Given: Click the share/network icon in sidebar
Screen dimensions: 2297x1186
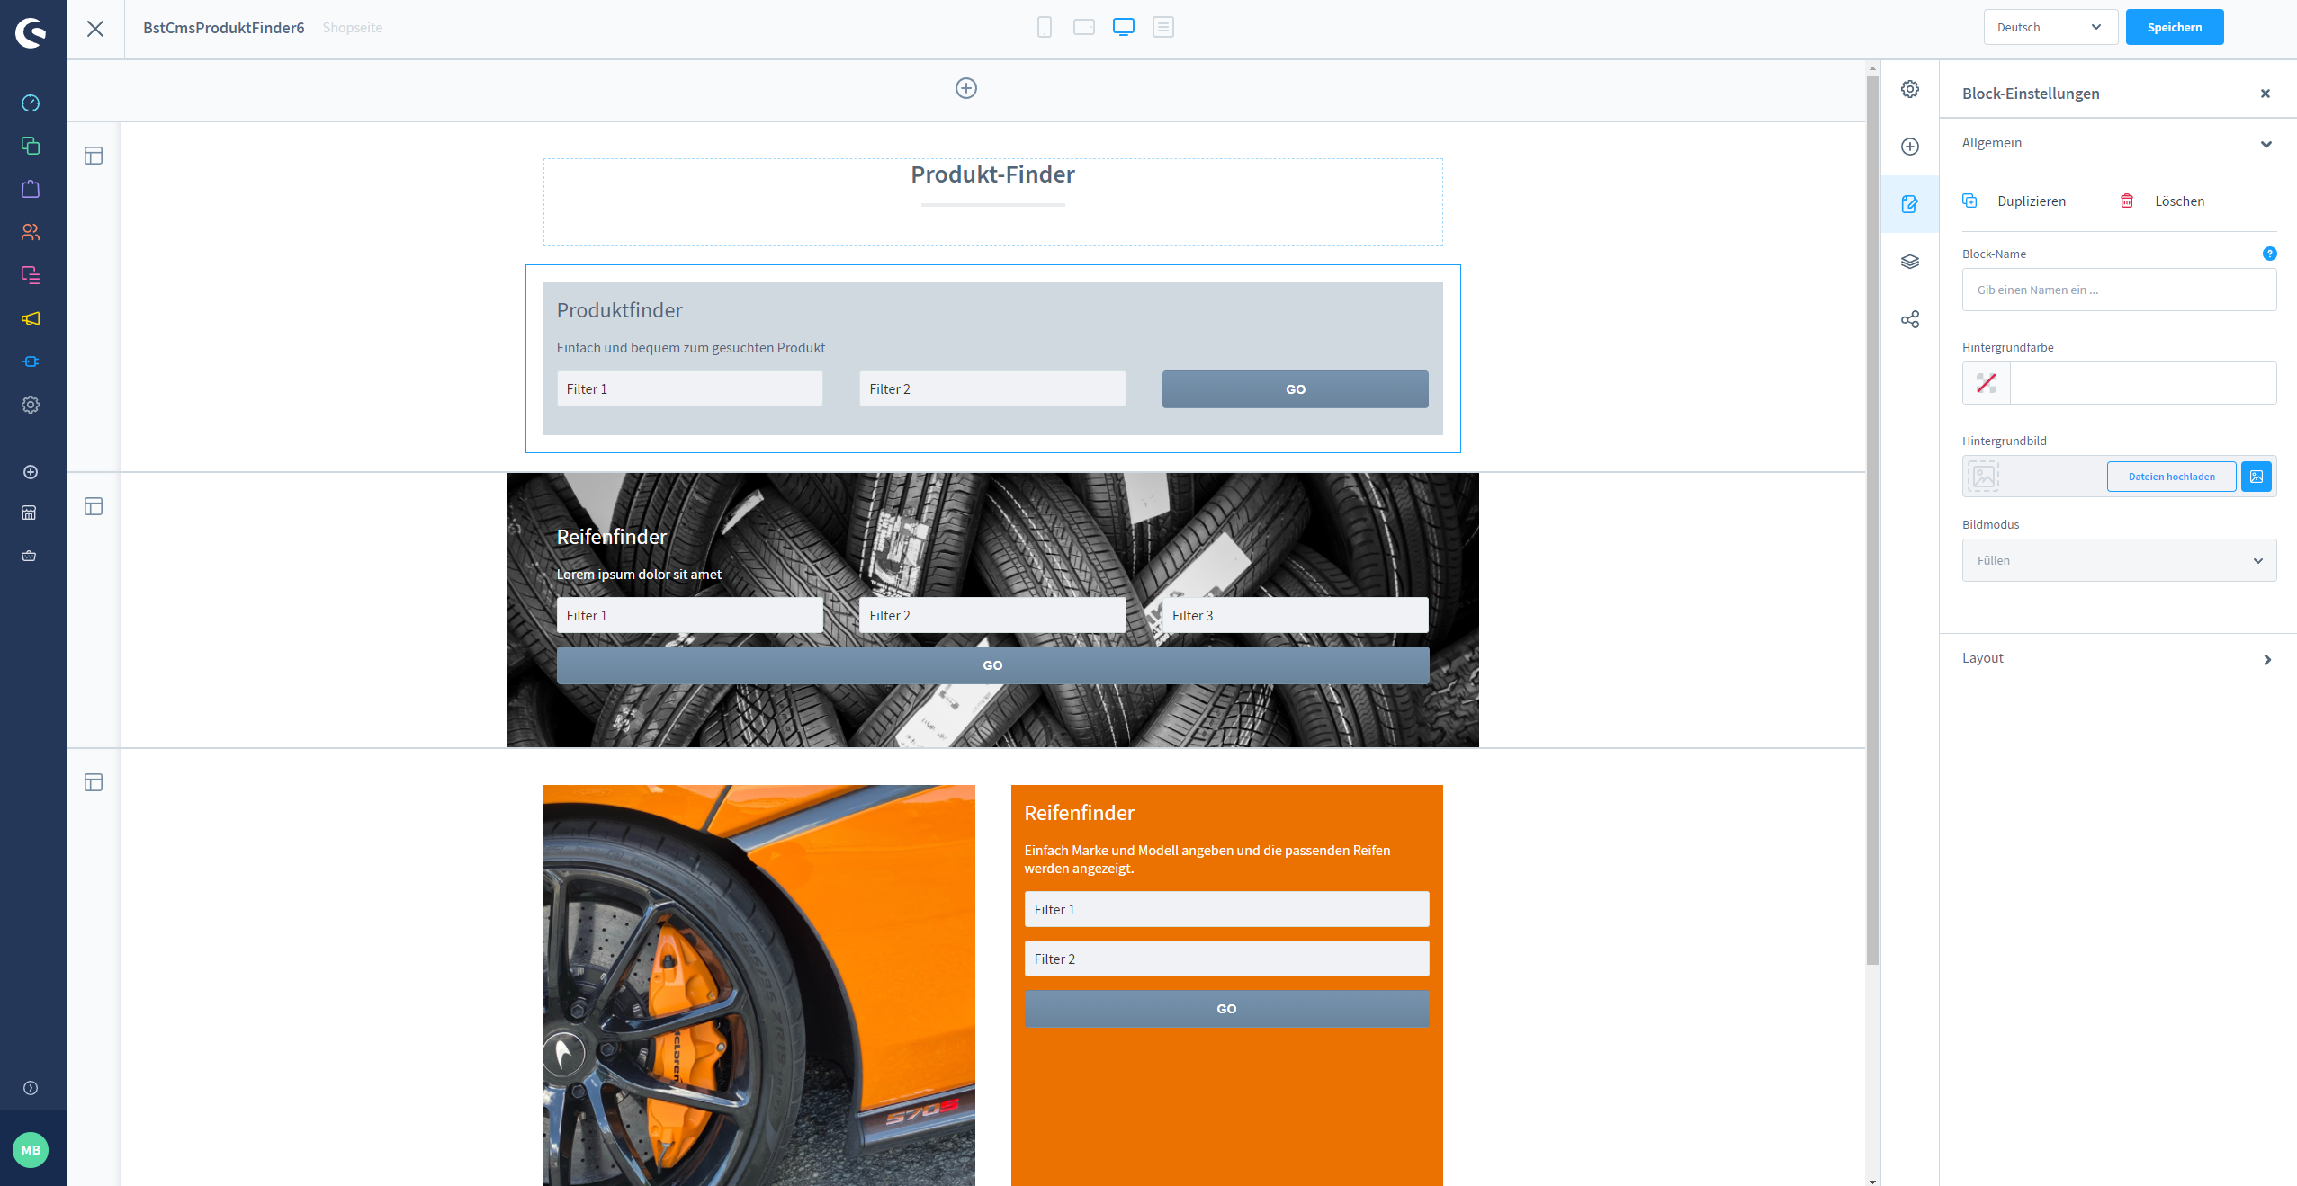Looking at the screenshot, I should click(x=1911, y=319).
